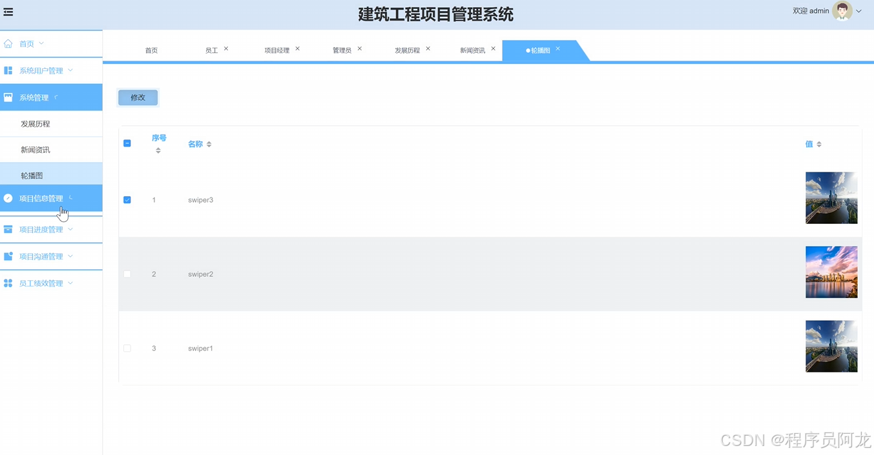The image size is (874, 455).
Task: Click the 系统管理 panel icon
Action: click(8, 97)
